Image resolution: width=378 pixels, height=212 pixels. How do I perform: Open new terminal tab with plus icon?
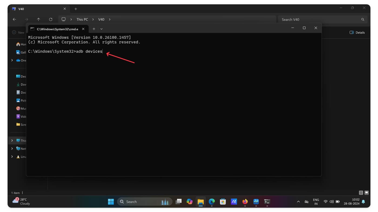click(x=94, y=29)
